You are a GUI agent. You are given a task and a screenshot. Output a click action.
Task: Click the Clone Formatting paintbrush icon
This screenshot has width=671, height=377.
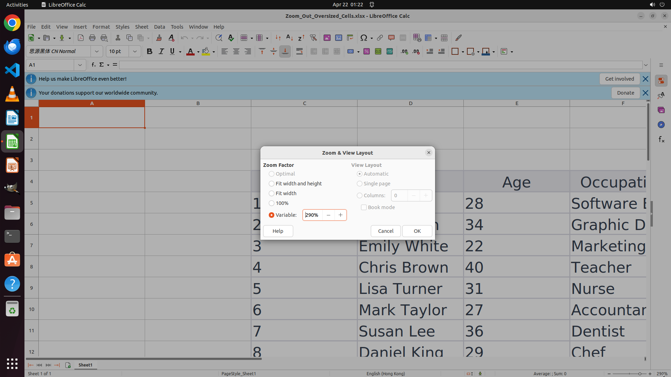[x=159, y=38]
